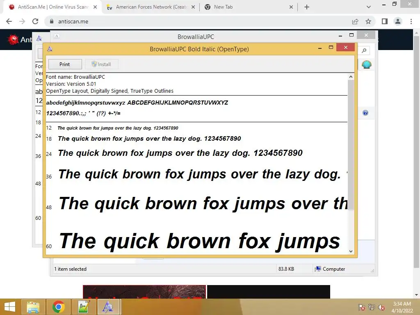This screenshot has height=315, width=420.
Task: Share this page icon in address bar
Action: pos(355,21)
